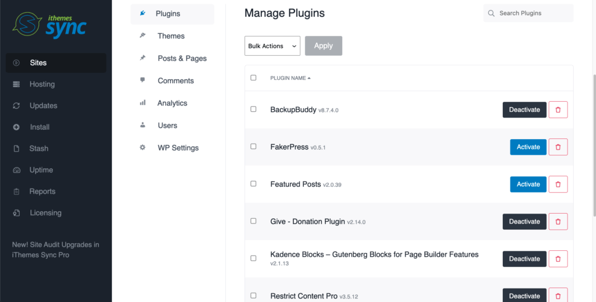The width and height of the screenshot is (596, 302).
Task: Click the Analytics bar chart icon
Action: pyautogui.click(x=143, y=102)
